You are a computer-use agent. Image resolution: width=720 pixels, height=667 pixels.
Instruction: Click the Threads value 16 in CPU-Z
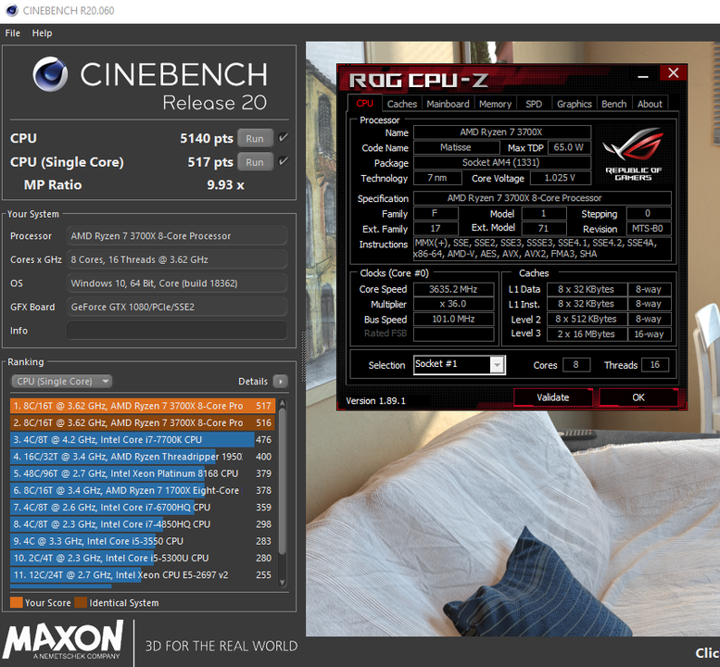point(655,364)
